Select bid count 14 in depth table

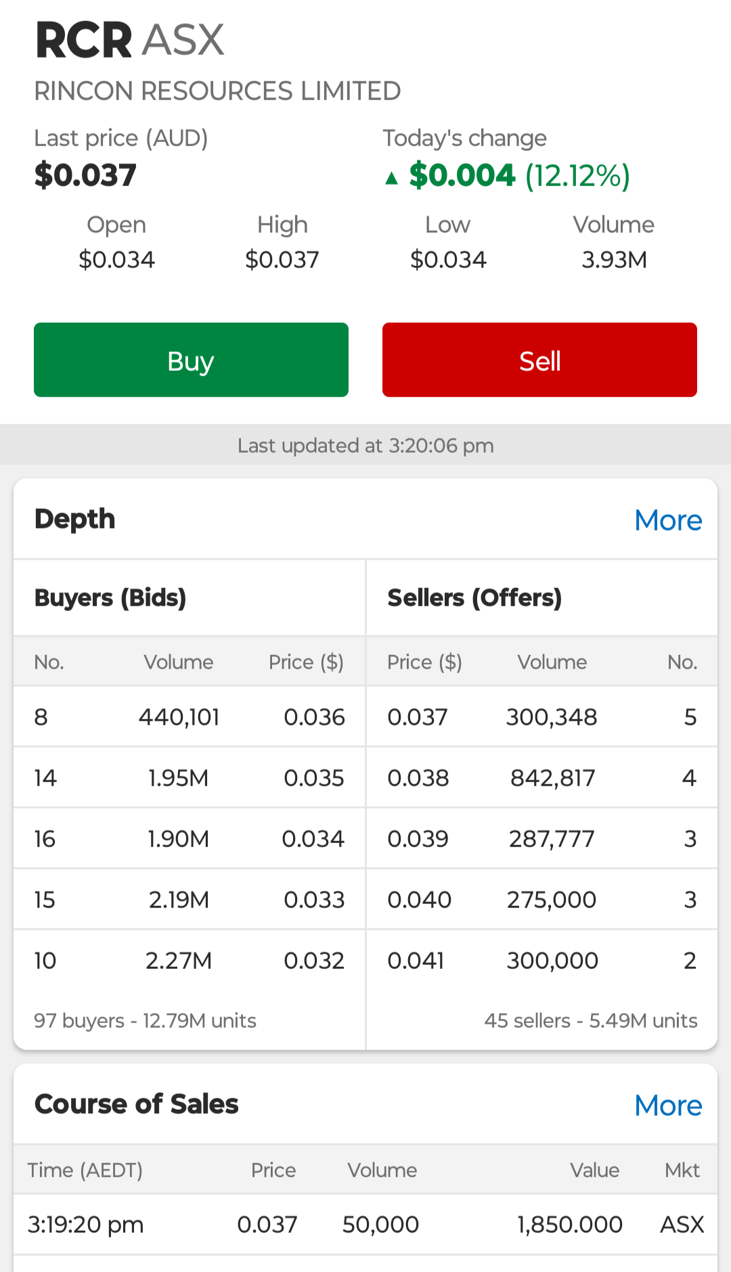click(x=45, y=778)
